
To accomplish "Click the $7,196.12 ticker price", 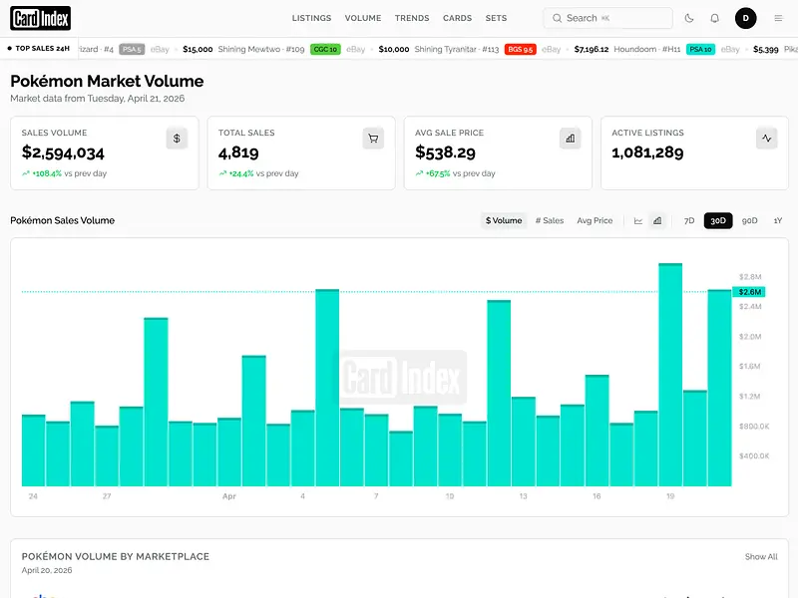I will click(591, 49).
